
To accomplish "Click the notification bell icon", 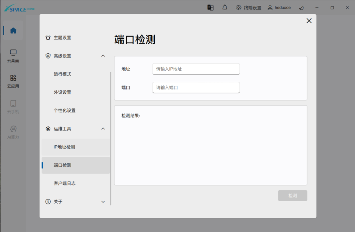I will coord(225,8).
